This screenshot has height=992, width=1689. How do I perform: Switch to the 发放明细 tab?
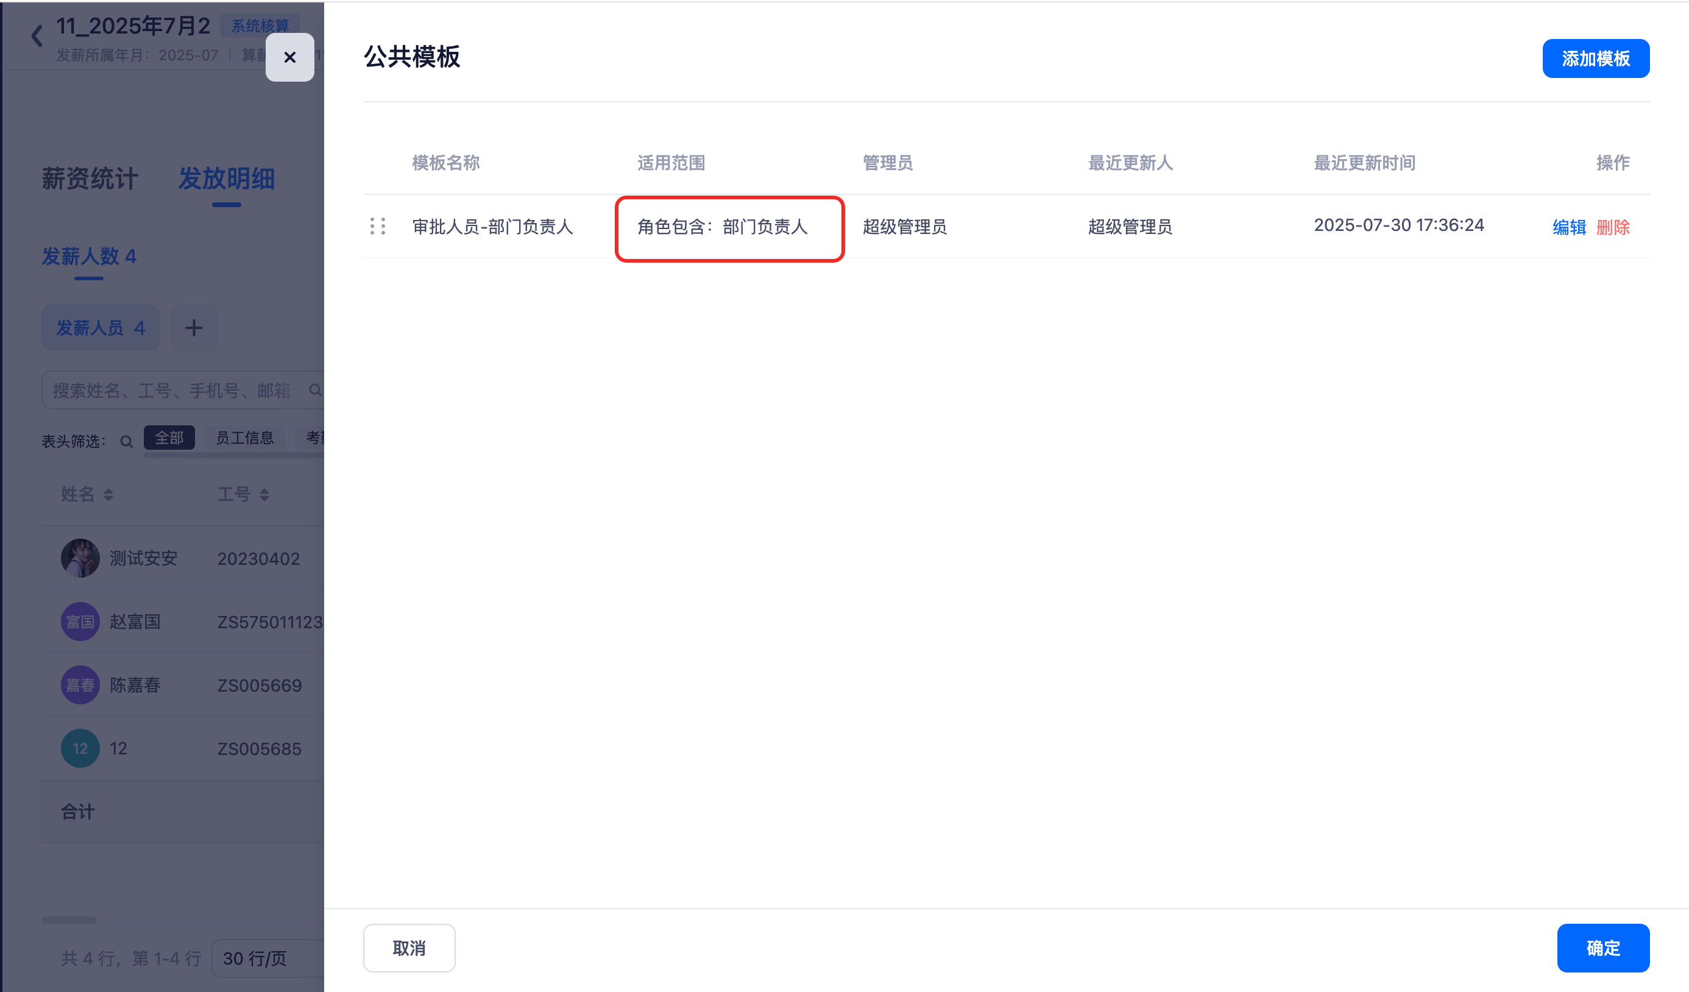[x=227, y=179]
